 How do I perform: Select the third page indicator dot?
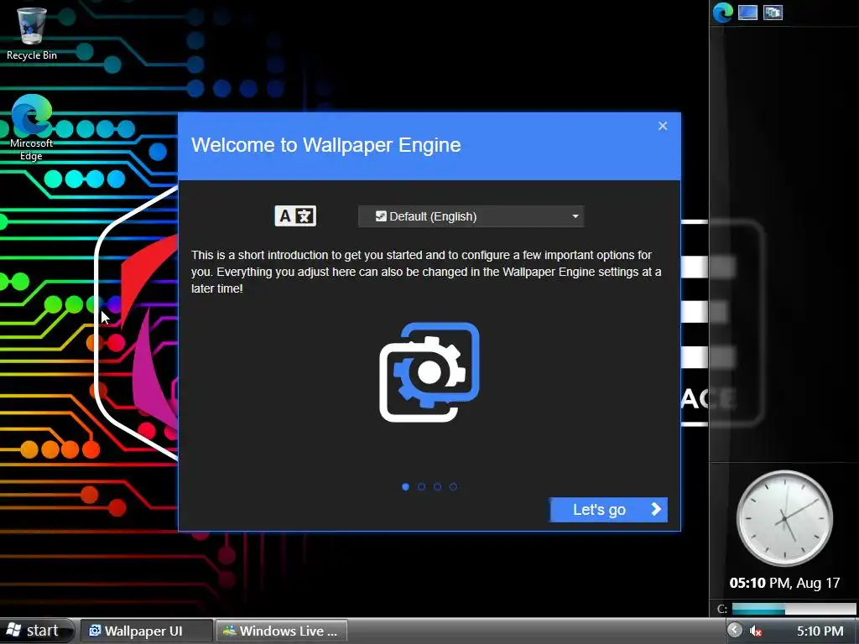click(437, 486)
